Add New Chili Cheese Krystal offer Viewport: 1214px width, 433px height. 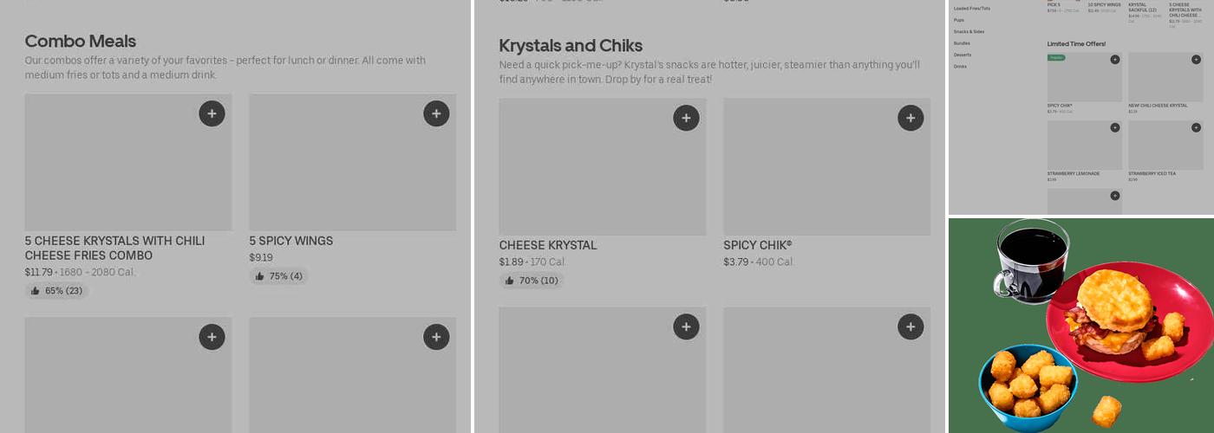(x=1196, y=60)
